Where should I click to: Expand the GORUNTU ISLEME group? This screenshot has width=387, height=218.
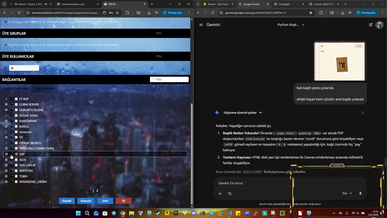coord(6,110)
